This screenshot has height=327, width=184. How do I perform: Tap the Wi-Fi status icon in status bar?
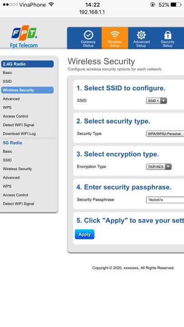coord(51,5)
